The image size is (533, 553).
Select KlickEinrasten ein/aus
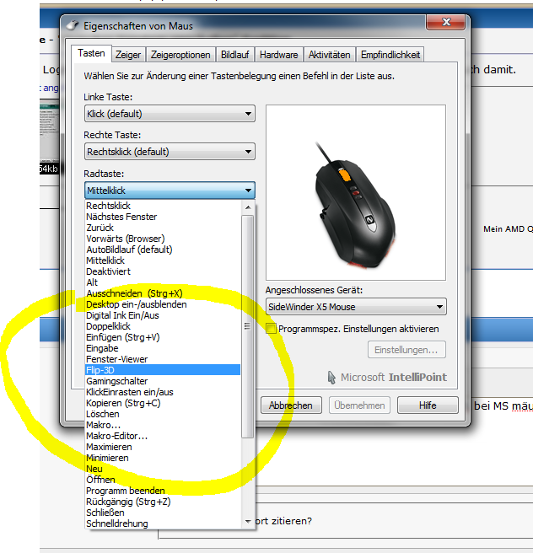click(163, 392)
